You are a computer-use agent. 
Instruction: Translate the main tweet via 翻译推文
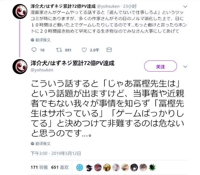click(43, 143)
